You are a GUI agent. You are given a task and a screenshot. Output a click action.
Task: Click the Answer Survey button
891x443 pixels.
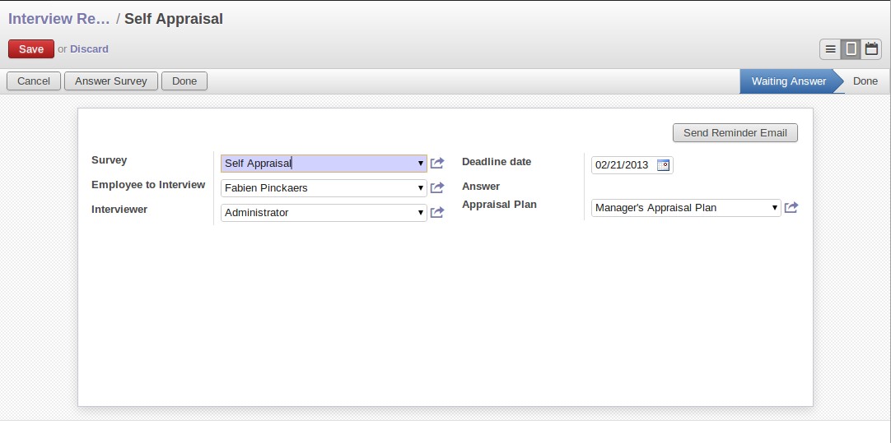111,81
